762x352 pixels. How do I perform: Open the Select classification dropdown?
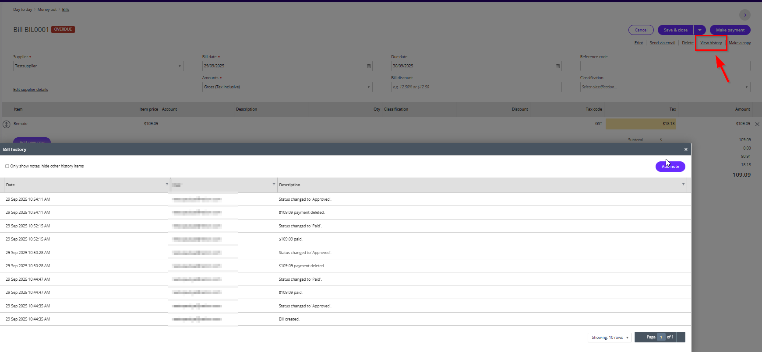coord(665,87)
